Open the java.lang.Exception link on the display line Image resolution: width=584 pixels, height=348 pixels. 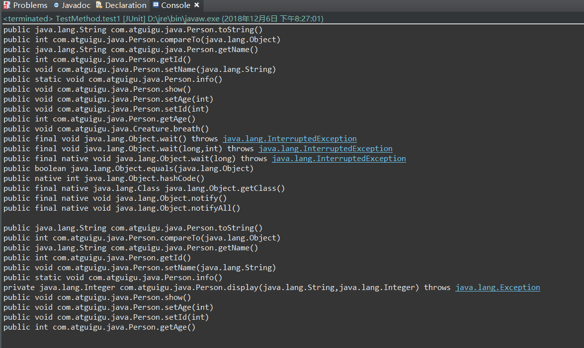coord(498,288)
